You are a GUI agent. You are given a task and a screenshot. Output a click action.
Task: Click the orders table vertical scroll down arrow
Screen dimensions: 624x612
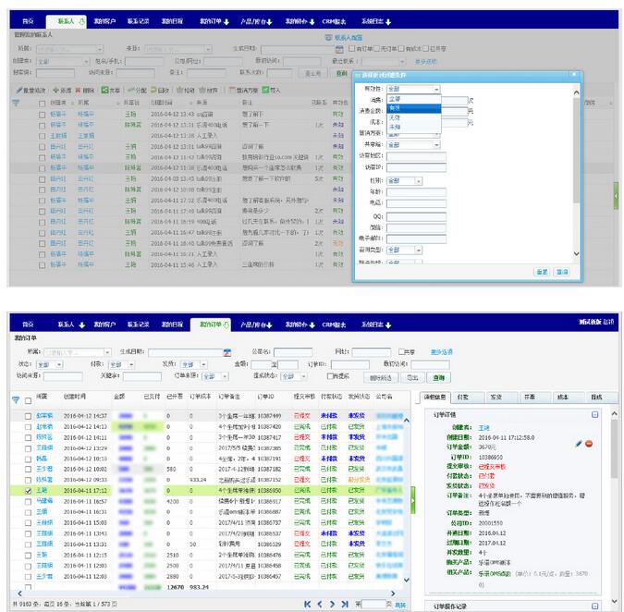407,580
